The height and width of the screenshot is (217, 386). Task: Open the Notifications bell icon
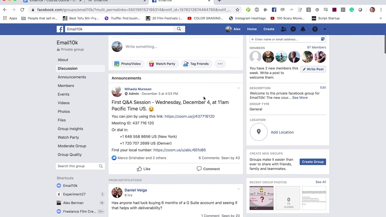pyautogui.click(x=303, y=29)
